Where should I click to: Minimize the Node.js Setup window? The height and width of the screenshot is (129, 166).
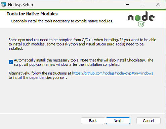point(127,4)
